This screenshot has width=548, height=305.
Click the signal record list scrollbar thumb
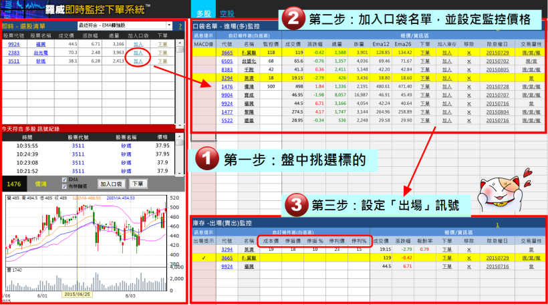[180, 143]
